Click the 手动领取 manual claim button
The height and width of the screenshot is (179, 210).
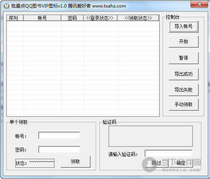(x=183, y=104)
